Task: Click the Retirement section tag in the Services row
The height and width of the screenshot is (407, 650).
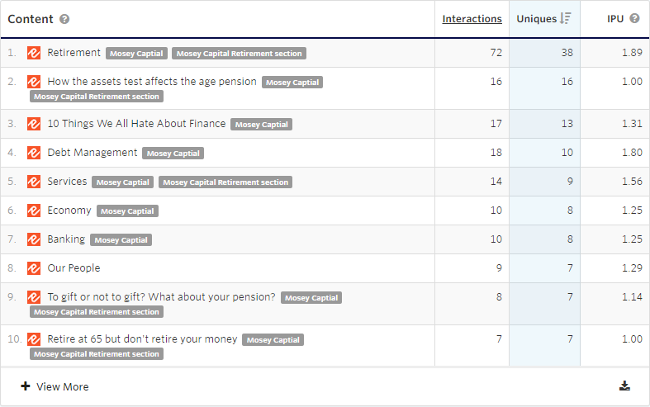Action: (225, 182)
